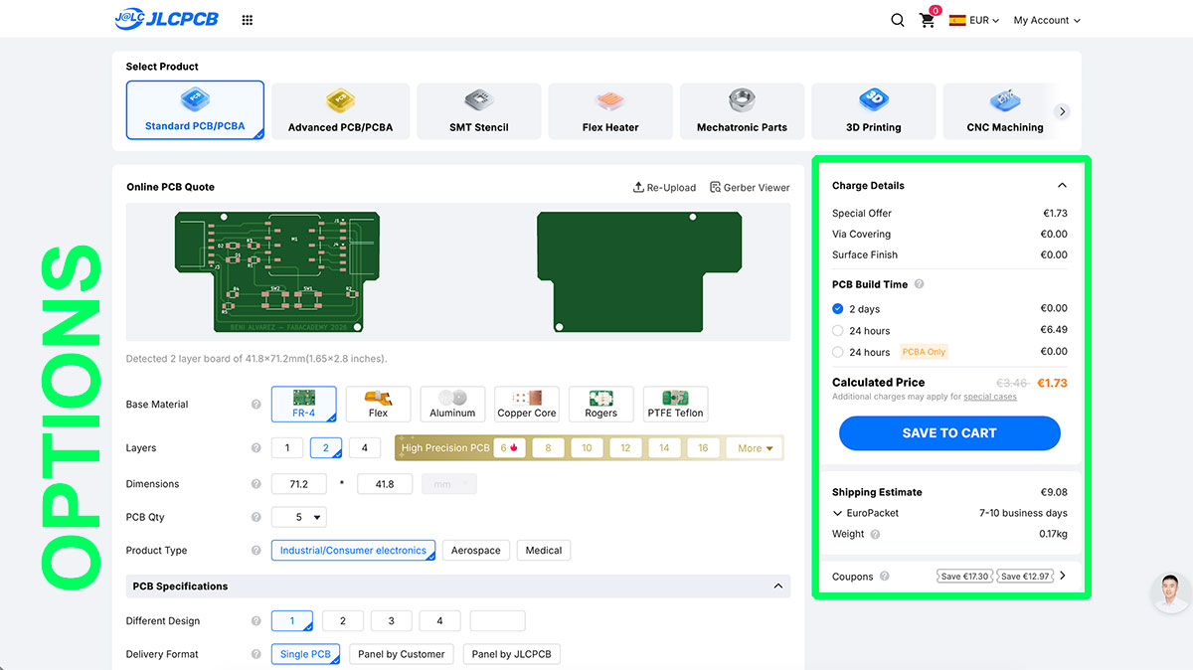Choose Copper Core base material

coord(527,404)
